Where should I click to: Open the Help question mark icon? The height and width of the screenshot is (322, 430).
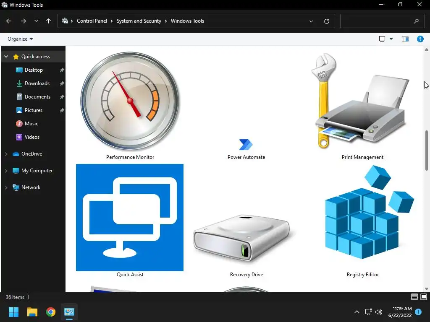420,39
